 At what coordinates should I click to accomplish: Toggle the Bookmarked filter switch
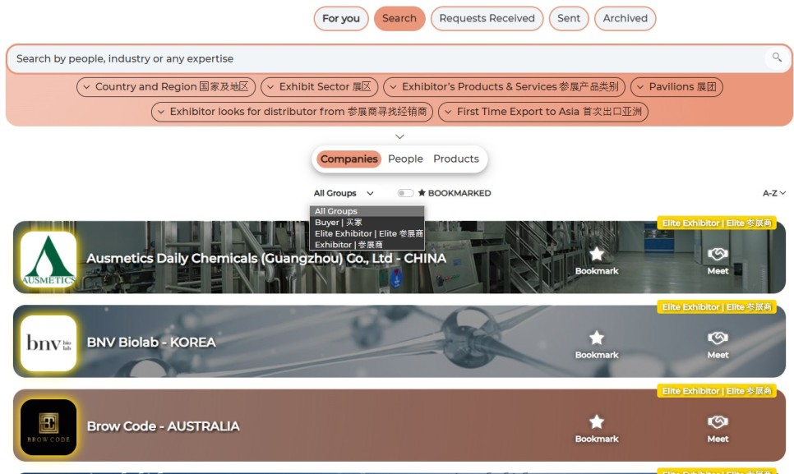pyautogui.click(x=405, y=193)
